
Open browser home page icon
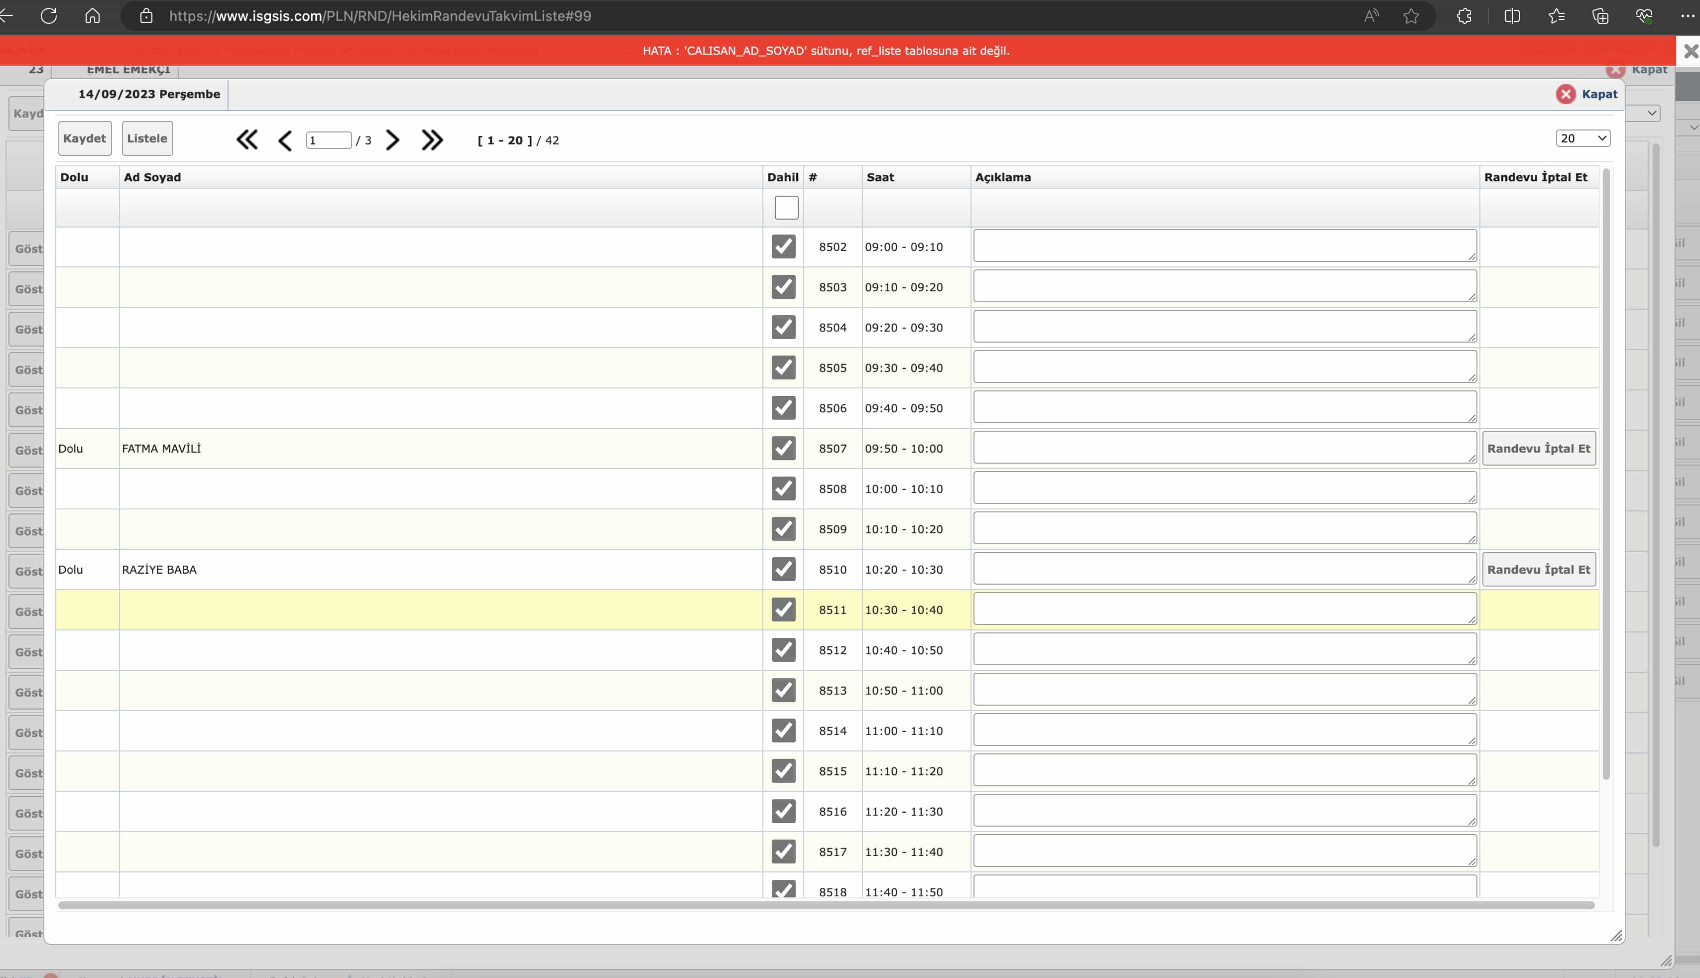pyautogui.click(x=93, y=15)
